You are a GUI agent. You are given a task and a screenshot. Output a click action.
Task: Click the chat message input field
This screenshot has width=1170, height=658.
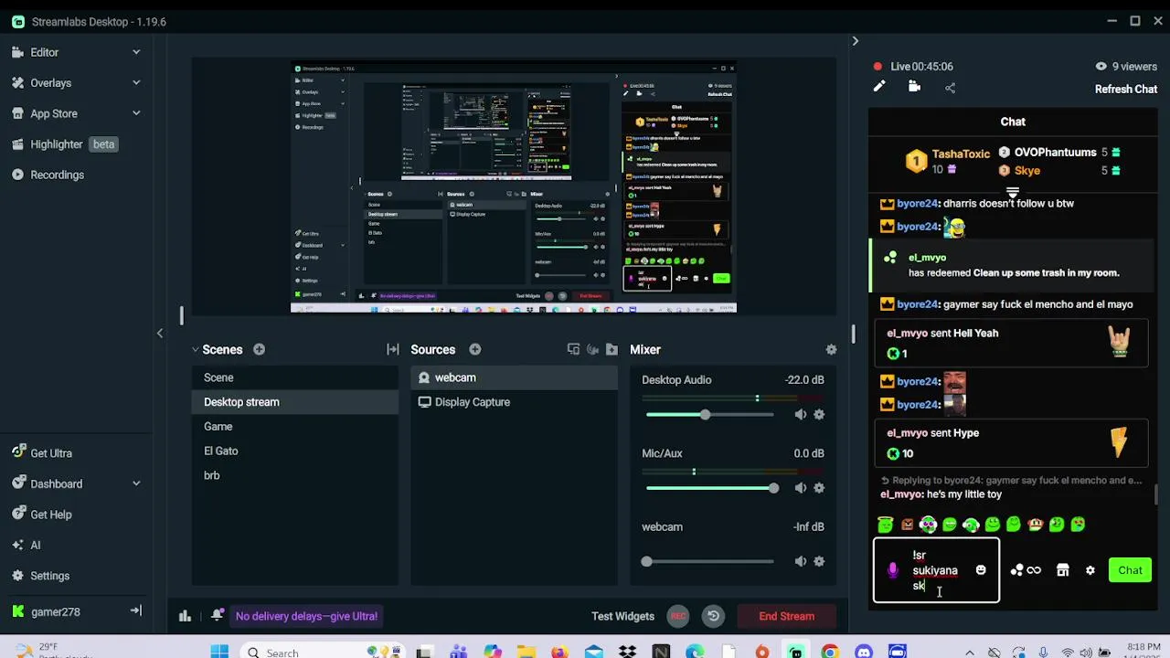tap(937, 570)
